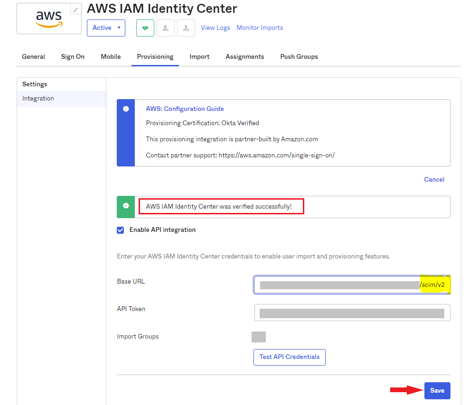469x405 pixels.
Task: Go to the Assignments tab
Action: pyautogui.click(x=244, y=57)
